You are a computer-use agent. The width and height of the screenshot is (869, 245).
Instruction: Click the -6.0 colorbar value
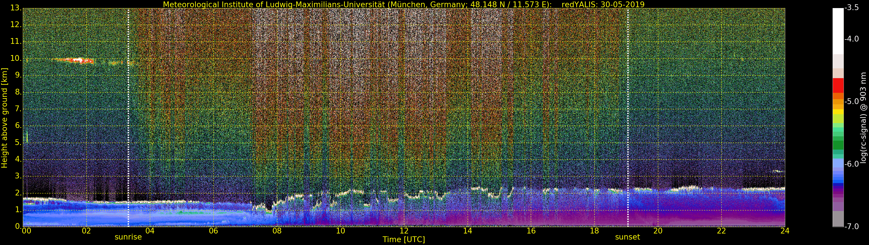852,164
